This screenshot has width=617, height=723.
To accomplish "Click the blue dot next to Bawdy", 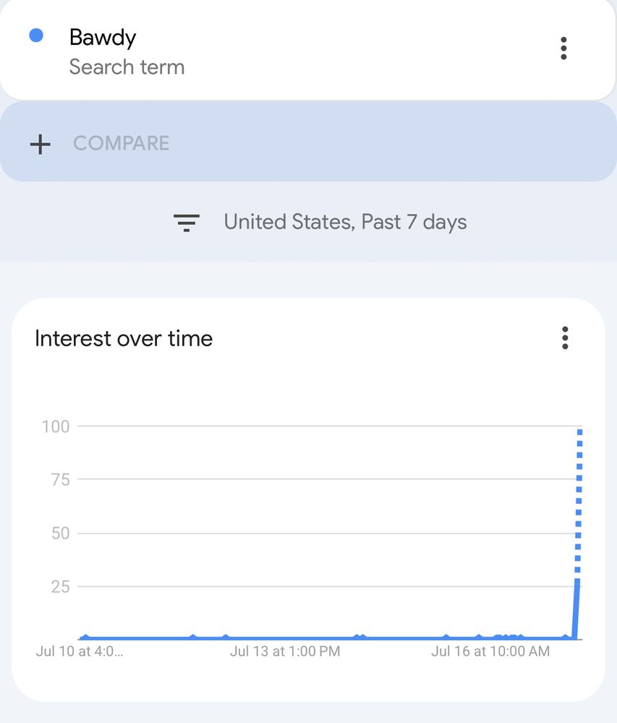I will point(36,35).
